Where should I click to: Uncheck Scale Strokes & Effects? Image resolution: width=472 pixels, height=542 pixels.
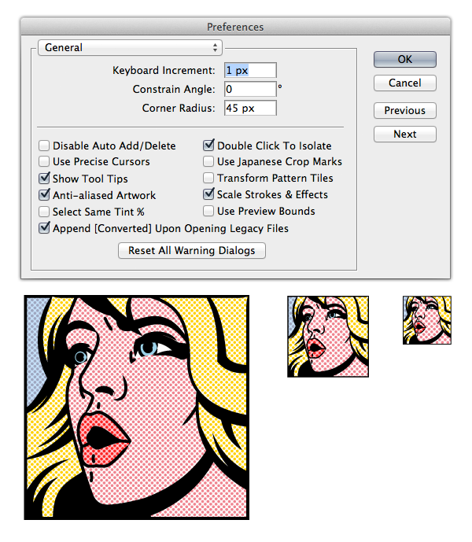[x=209, y=194]
